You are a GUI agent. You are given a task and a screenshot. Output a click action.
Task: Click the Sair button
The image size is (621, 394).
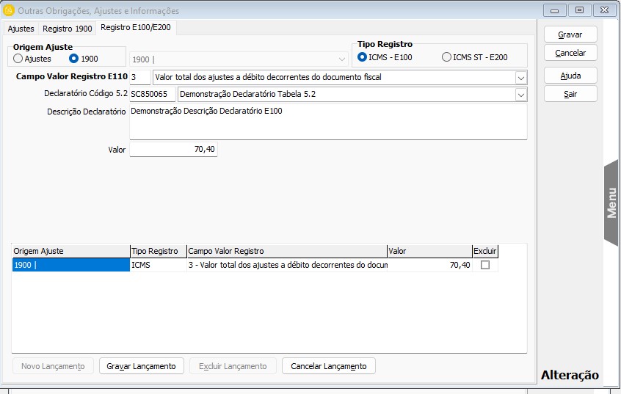tap(570, 94)
